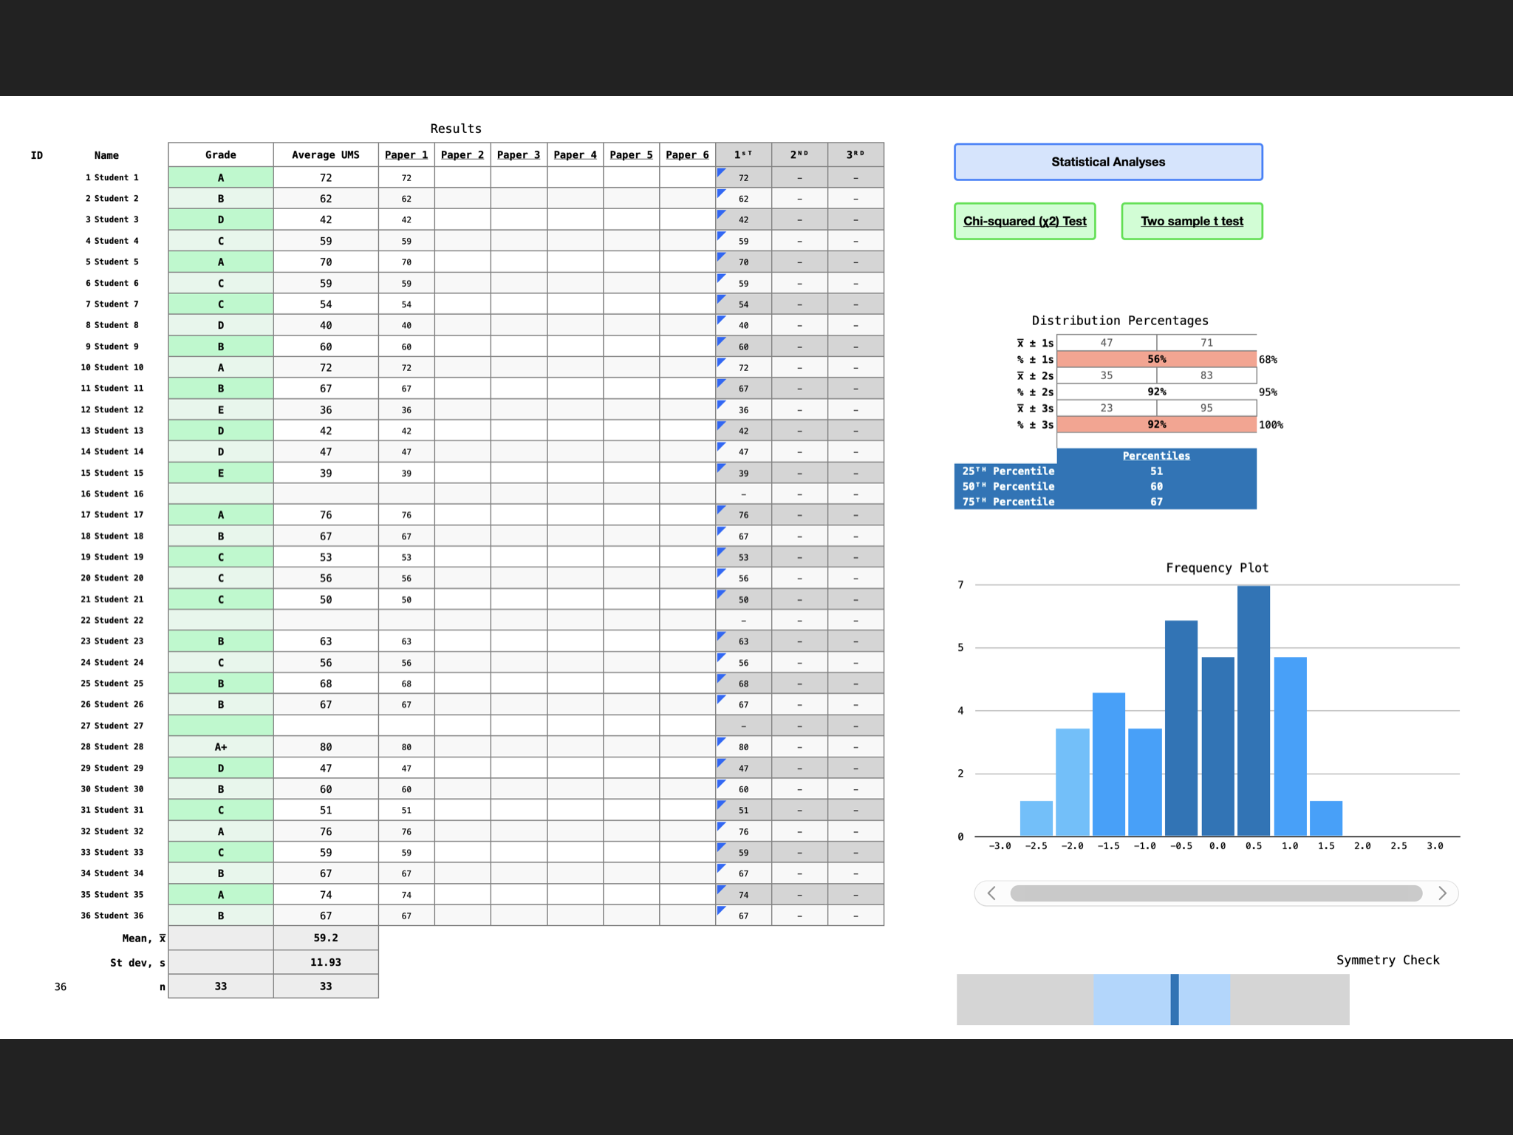Select the empty Grade cell for Student 16
1513x1135 pixels.
coord(221,494)
